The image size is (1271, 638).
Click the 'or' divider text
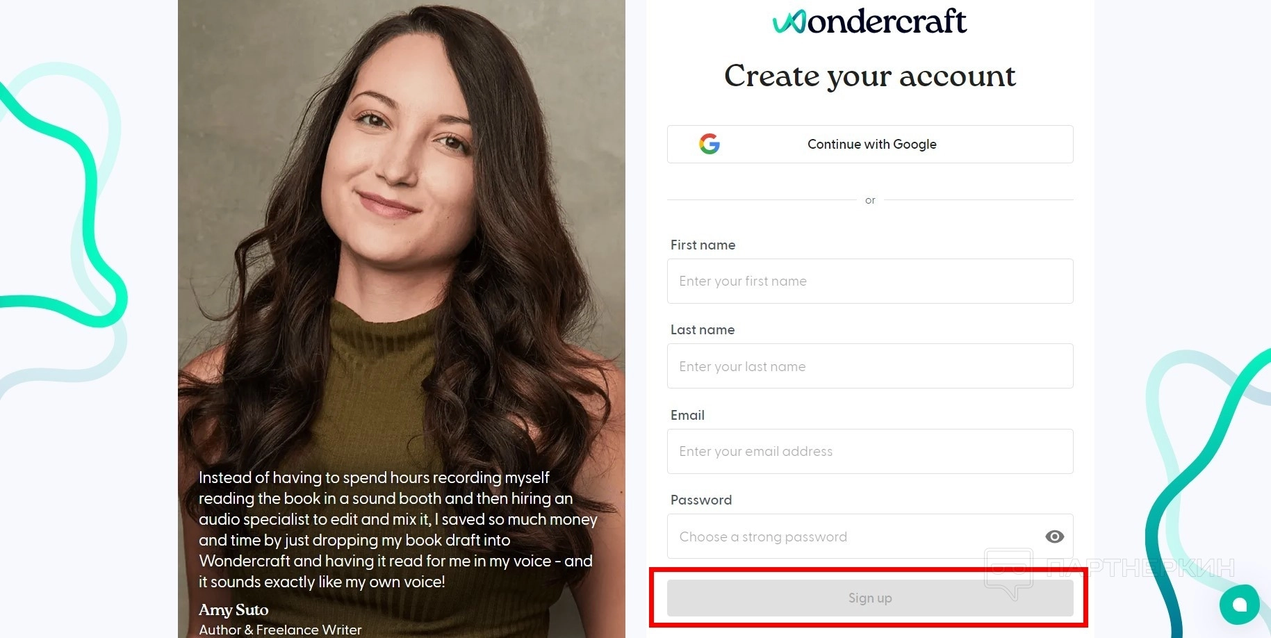[870, 200]
